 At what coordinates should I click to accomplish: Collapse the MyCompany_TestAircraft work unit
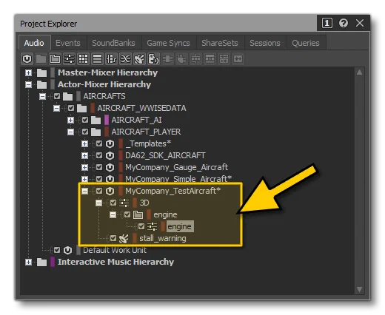tap(84, 191)
